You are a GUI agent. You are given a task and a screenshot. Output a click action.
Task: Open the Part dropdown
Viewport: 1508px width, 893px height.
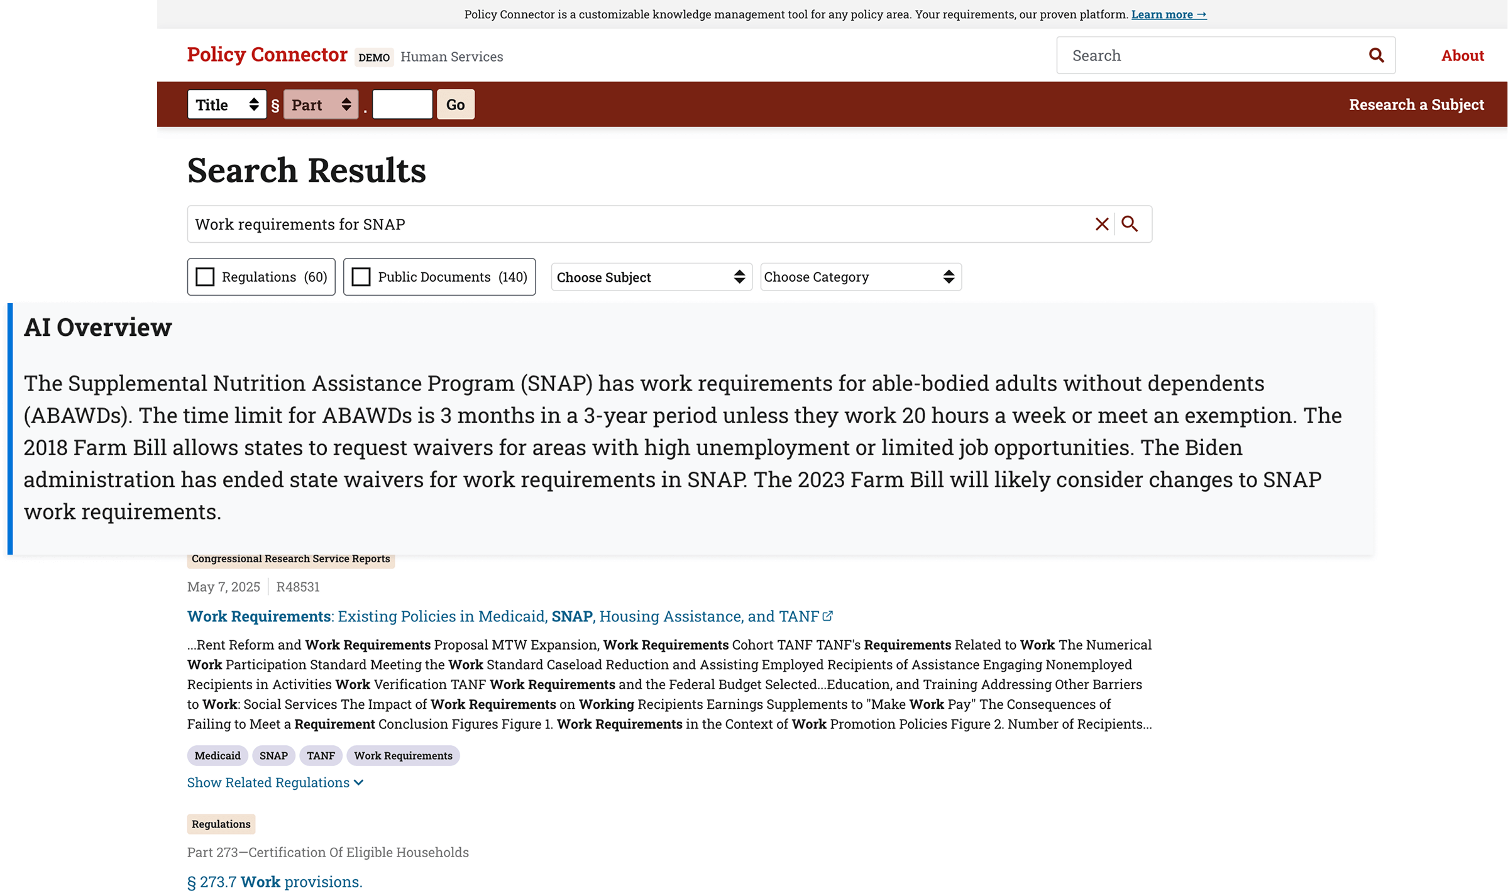321,104
